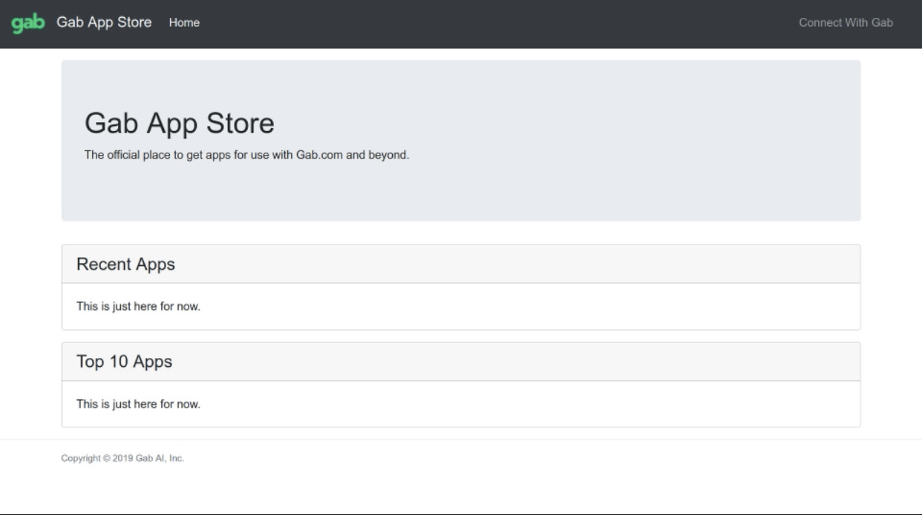922x515 pixels.
Task: Open the Connect With Gab link
Action: tap(846, 23)
